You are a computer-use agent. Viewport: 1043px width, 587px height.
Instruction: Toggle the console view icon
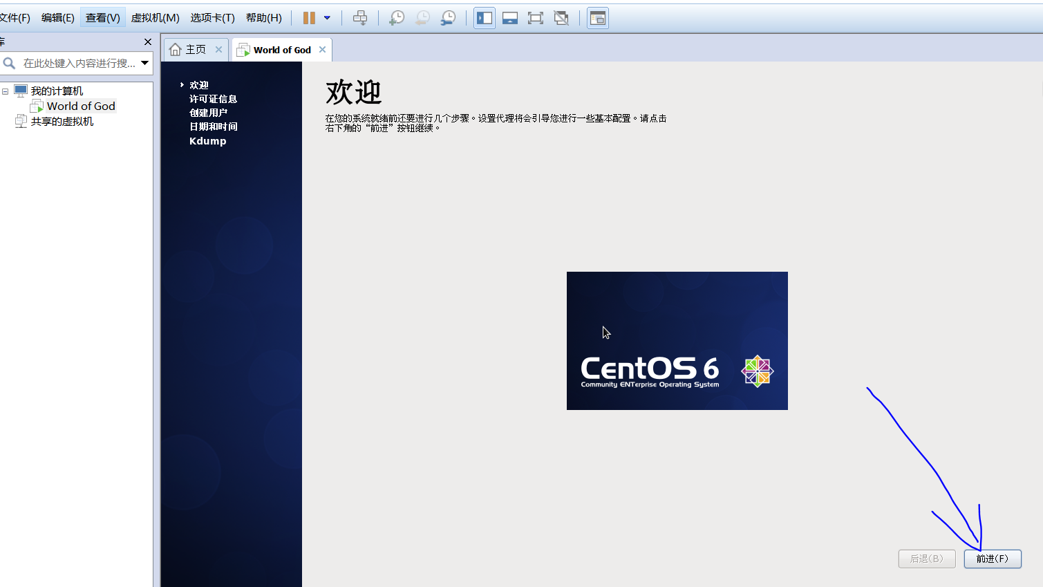click(598, 18)
